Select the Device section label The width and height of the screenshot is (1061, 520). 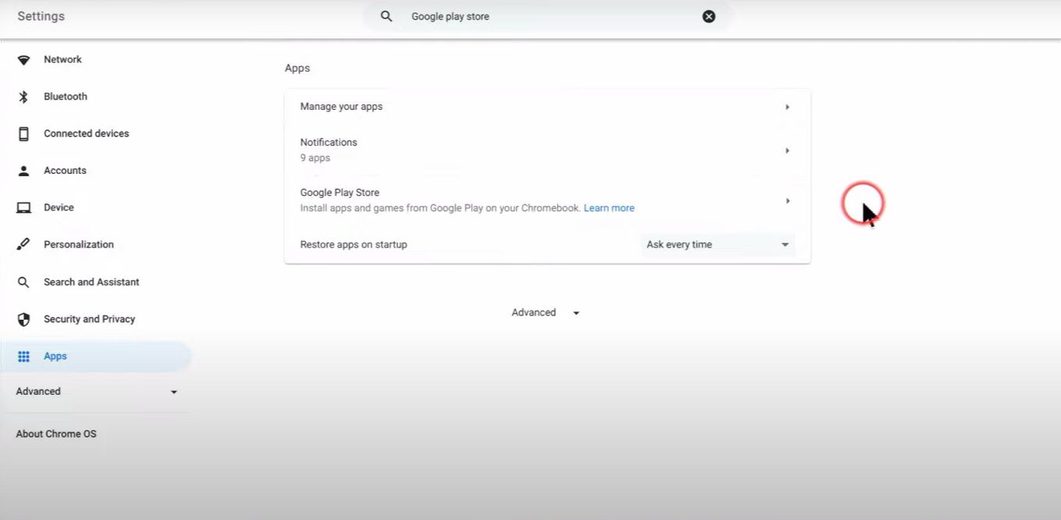[x=59, y=207]
